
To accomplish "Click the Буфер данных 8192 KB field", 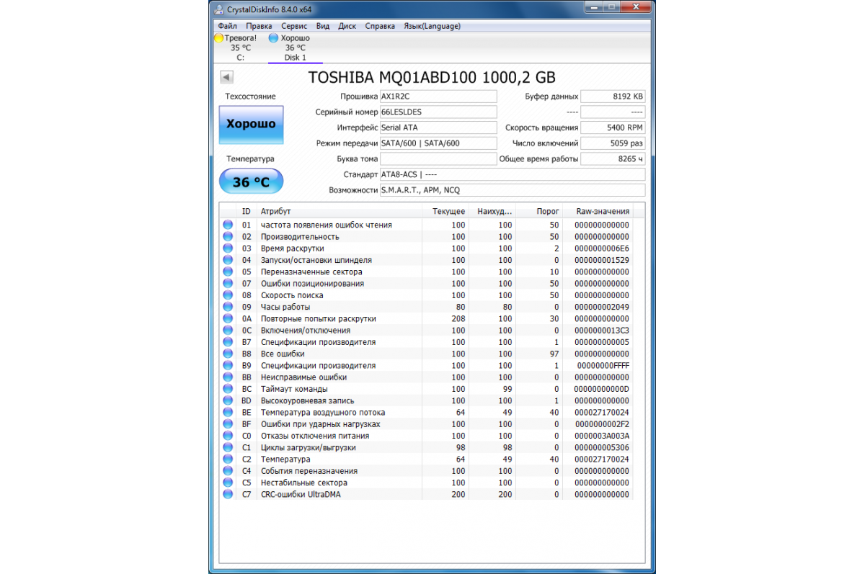I will click(x=613, y=97).
